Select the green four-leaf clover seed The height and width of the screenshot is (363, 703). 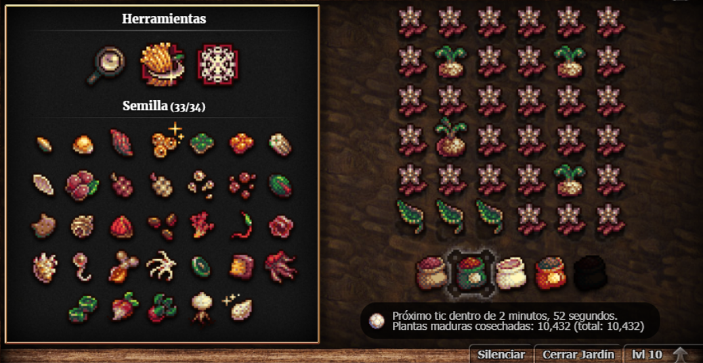tap(202, 143)
